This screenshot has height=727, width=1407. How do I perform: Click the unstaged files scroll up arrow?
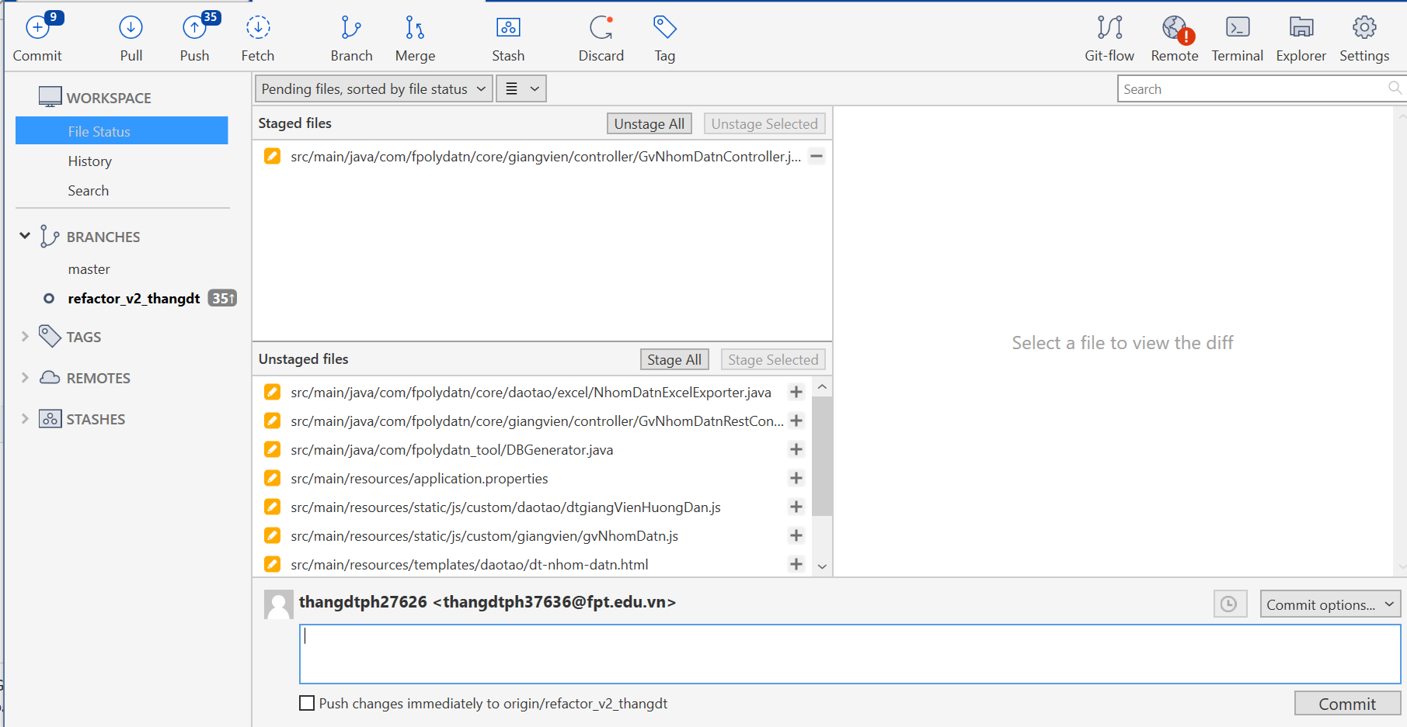822,386
